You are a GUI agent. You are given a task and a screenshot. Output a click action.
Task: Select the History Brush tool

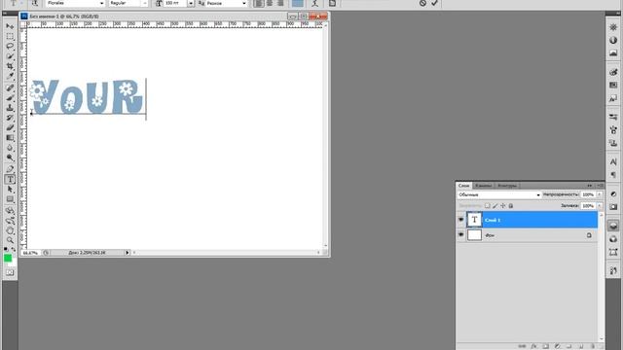point(10,118)
